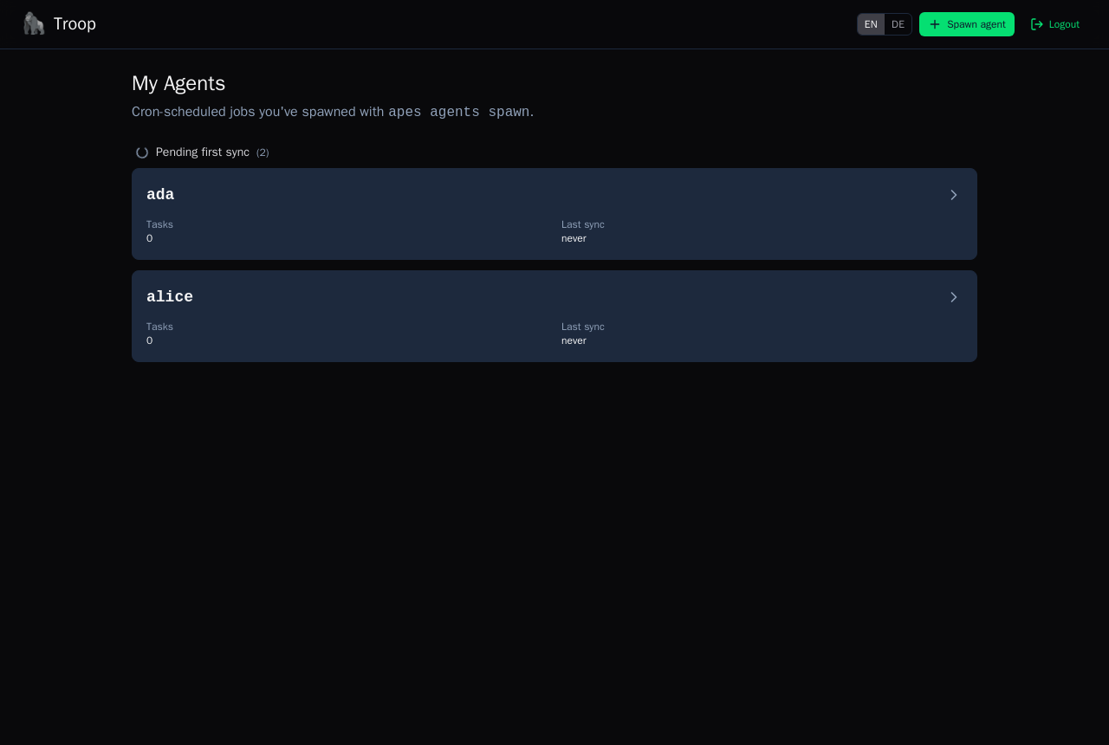Select the ada agent name

tap(160, 195)
